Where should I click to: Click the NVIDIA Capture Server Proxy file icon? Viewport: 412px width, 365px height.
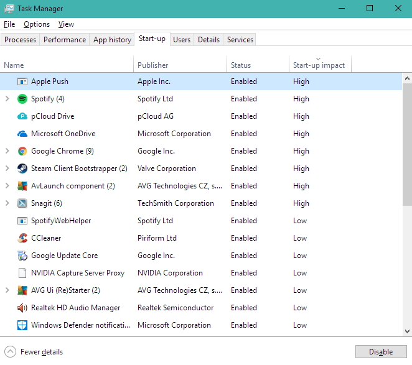[x=22, y=273]
